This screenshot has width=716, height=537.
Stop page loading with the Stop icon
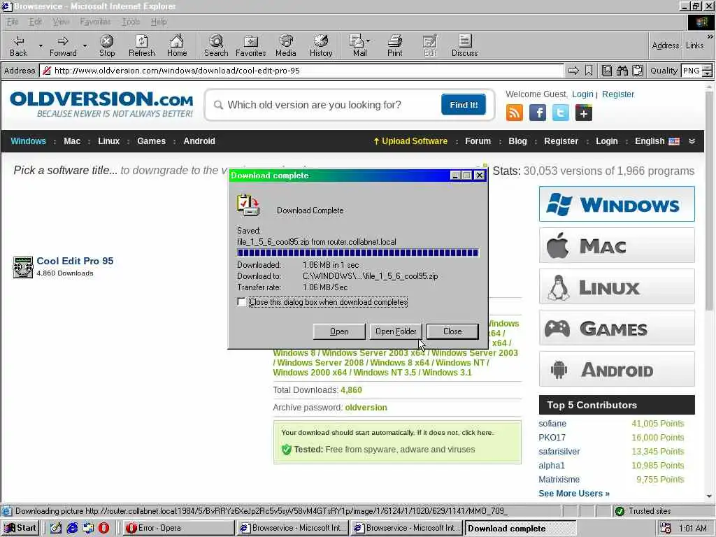tap(107, 46)
